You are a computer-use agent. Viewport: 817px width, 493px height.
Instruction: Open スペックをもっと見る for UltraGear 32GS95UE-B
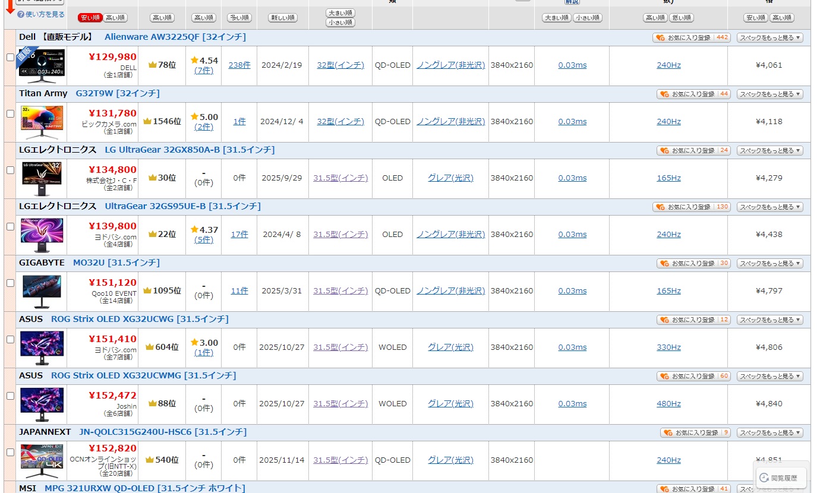[769, 207]
